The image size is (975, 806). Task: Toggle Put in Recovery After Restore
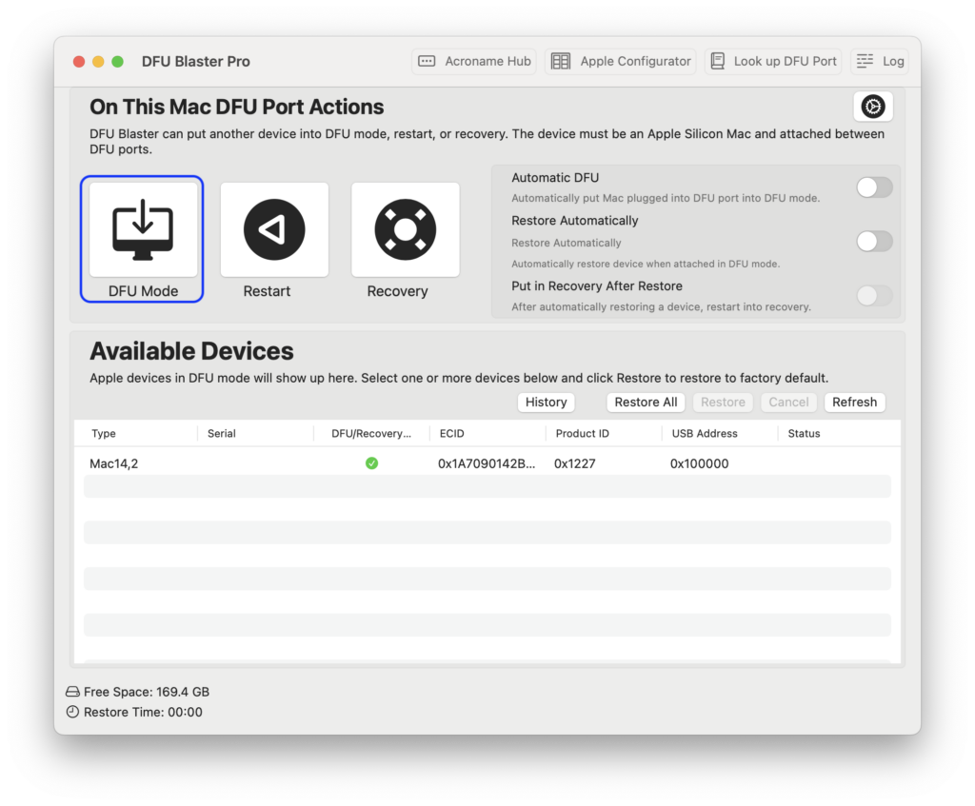[x=873, y=296]
